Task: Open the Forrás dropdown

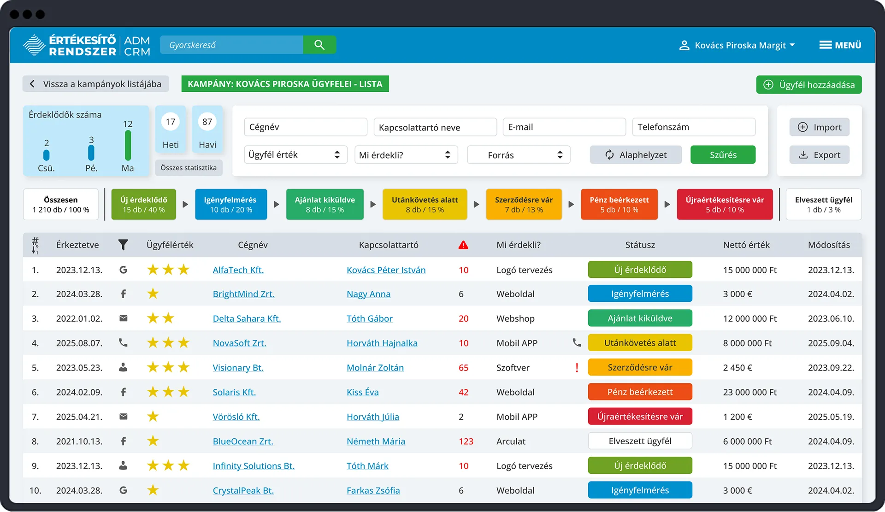Action: pyautogui.click(x=518, y=154)
